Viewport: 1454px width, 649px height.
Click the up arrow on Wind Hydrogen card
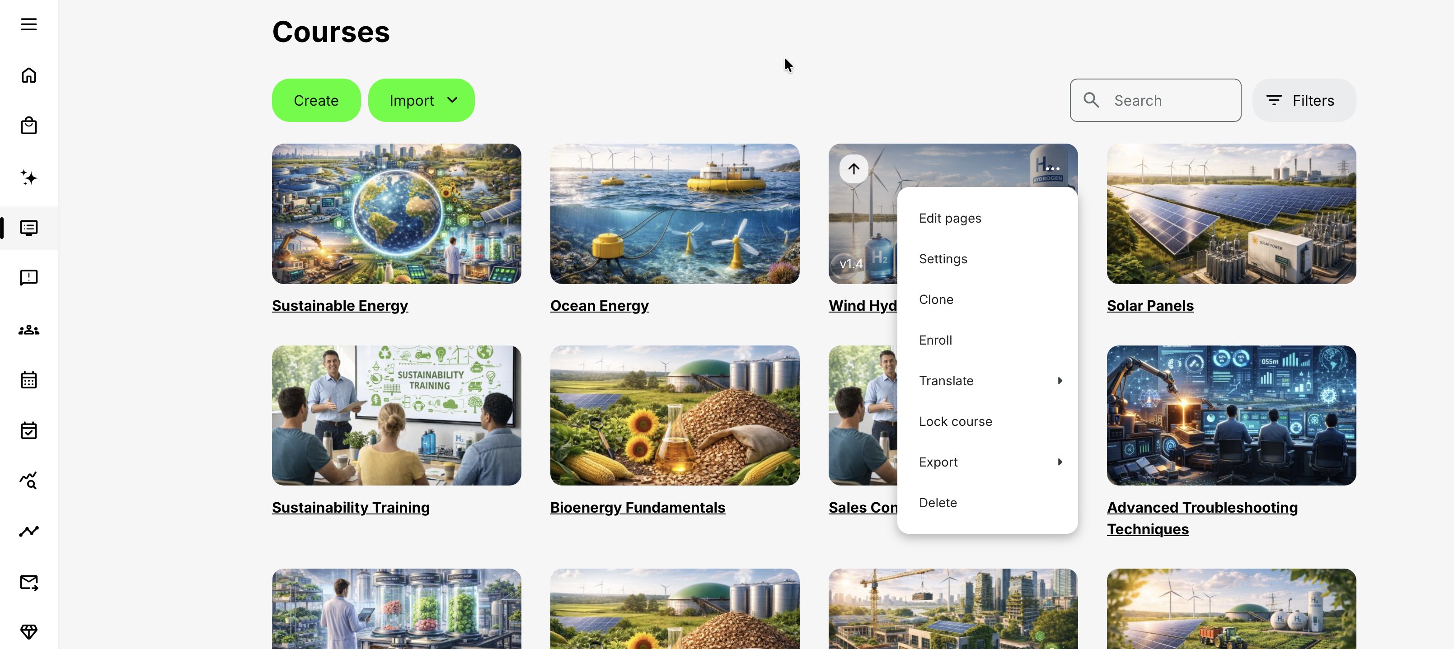(x=854, y=169)
